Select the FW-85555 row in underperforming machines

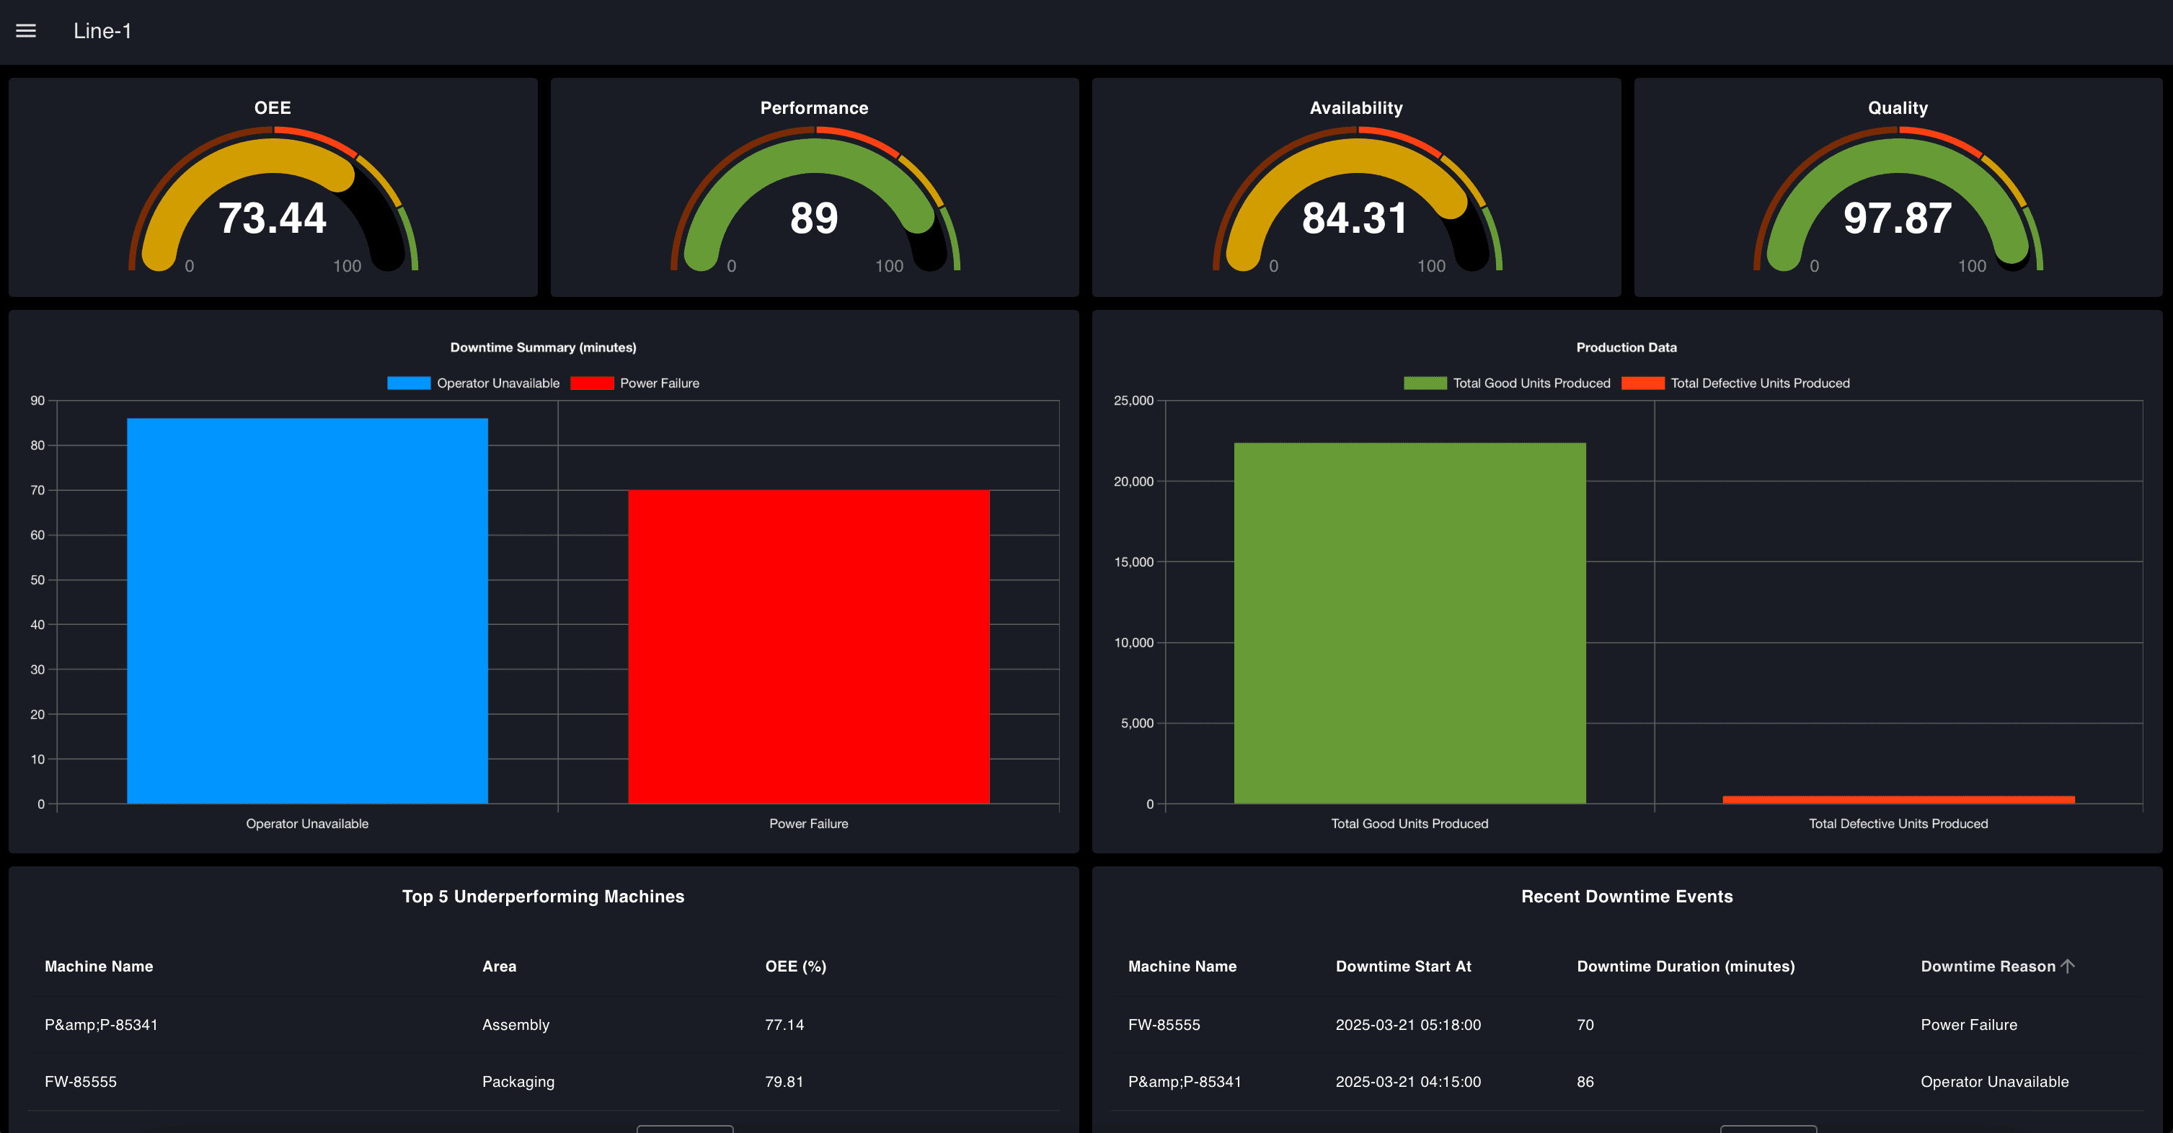click(80, 1082)
